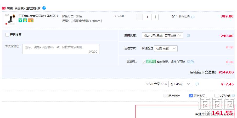Screen dimensions: 237x118
Task: Open the boot product thumbnail
Action: [x=10, y=20]
